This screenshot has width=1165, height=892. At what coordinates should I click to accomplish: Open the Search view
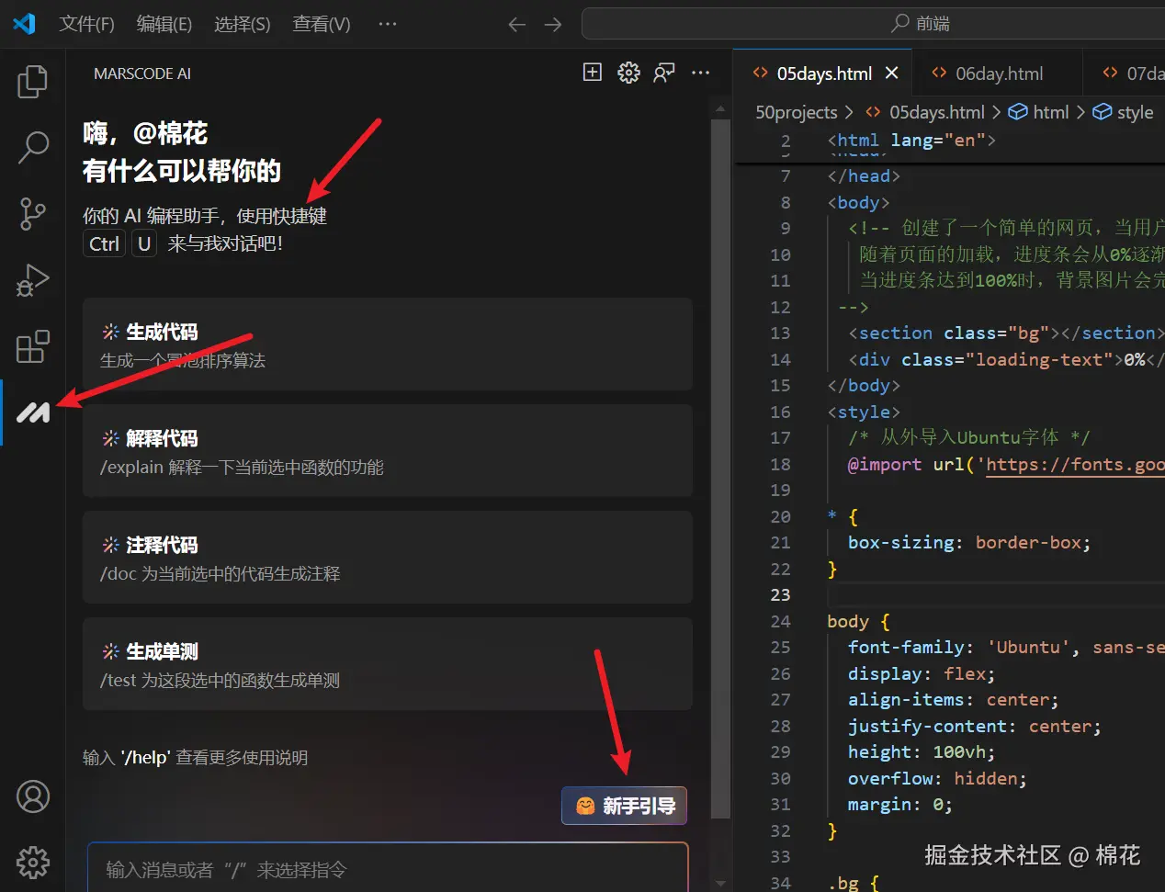click(x=33, y=148)
